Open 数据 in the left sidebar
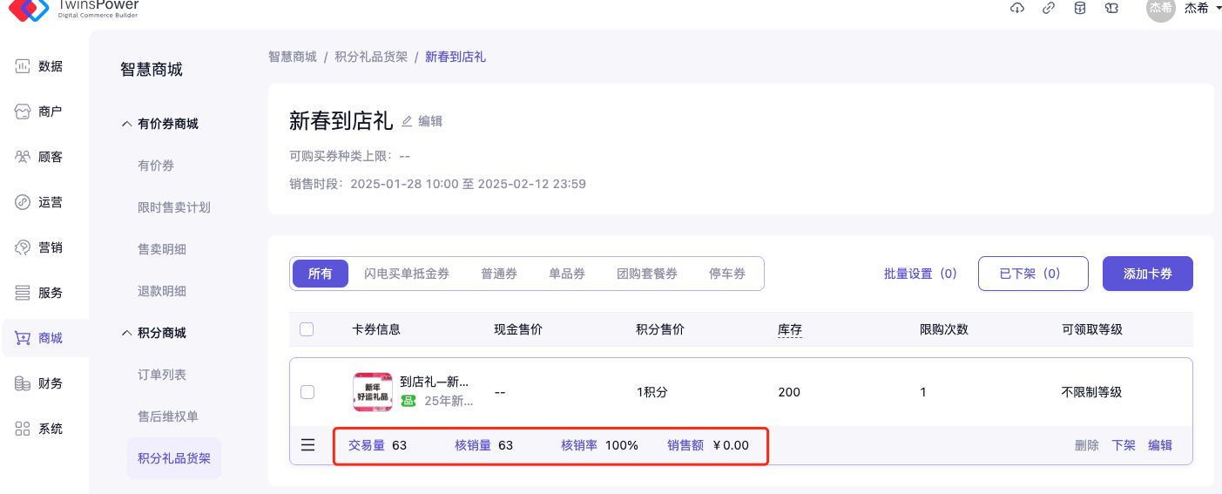 [39, 66]
